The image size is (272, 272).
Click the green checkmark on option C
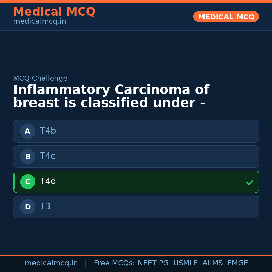click(x=250, y=182)
